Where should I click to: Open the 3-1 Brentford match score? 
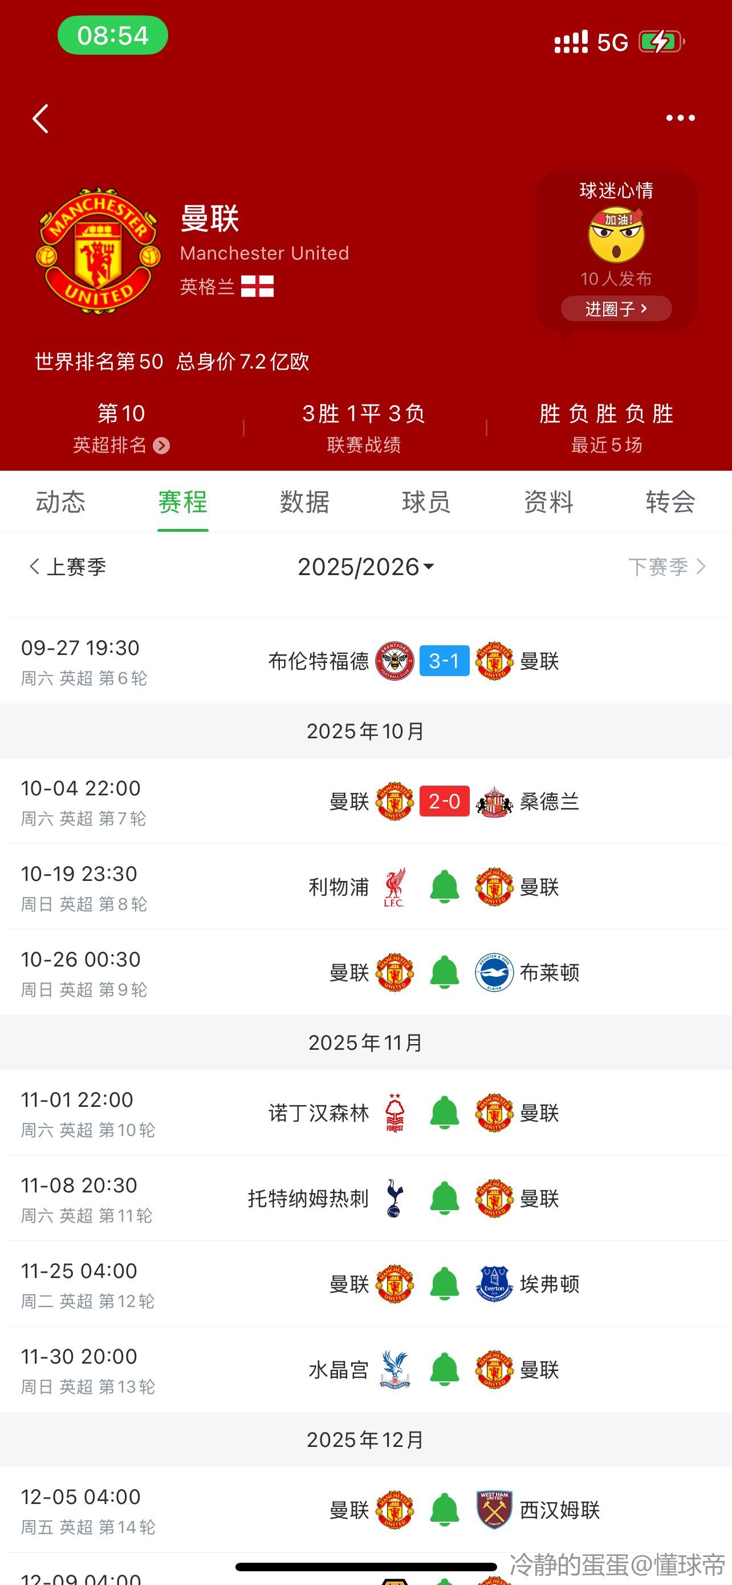(x=444, y=661)
